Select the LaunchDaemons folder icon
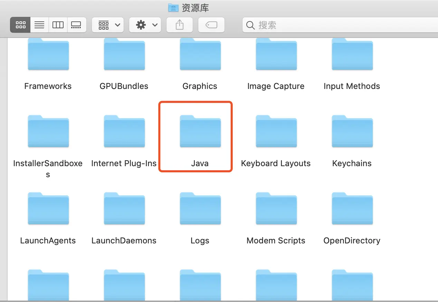This screenshot has width=438, height=302. (x=124, y=209)
